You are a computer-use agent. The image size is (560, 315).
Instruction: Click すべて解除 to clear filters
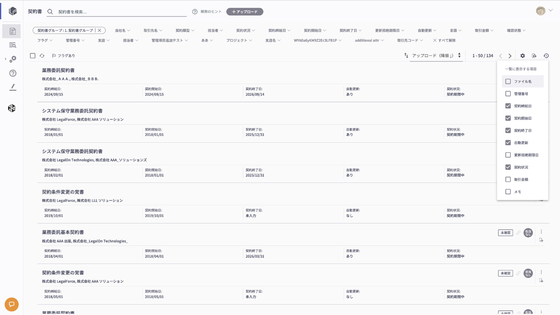click(x=444, y=40)
